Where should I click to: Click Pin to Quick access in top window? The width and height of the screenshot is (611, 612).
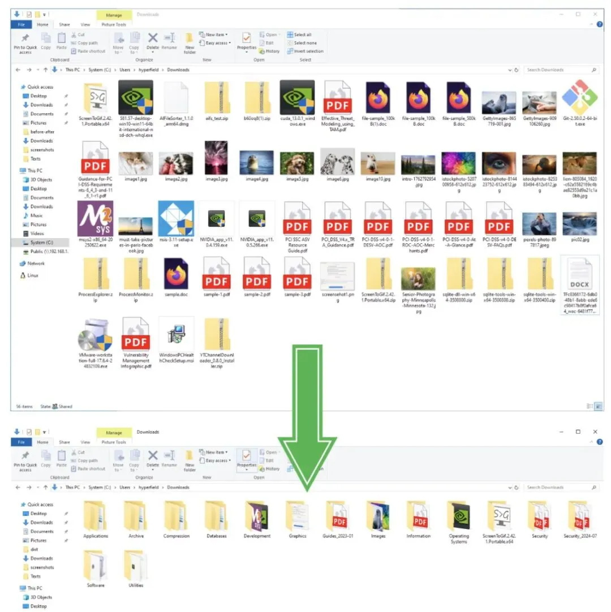[25, 43]
